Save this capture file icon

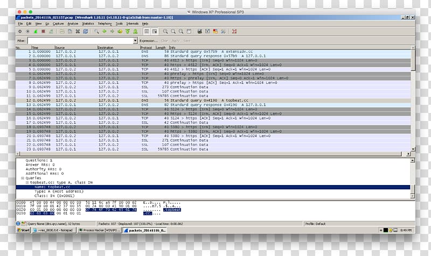70,32
